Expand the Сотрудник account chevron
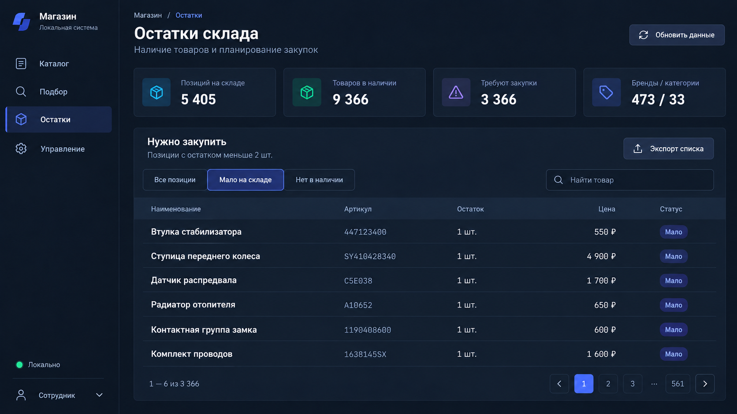Image resolution: width=737 pixels, height=414 pixels. click(x=99, y=395)
